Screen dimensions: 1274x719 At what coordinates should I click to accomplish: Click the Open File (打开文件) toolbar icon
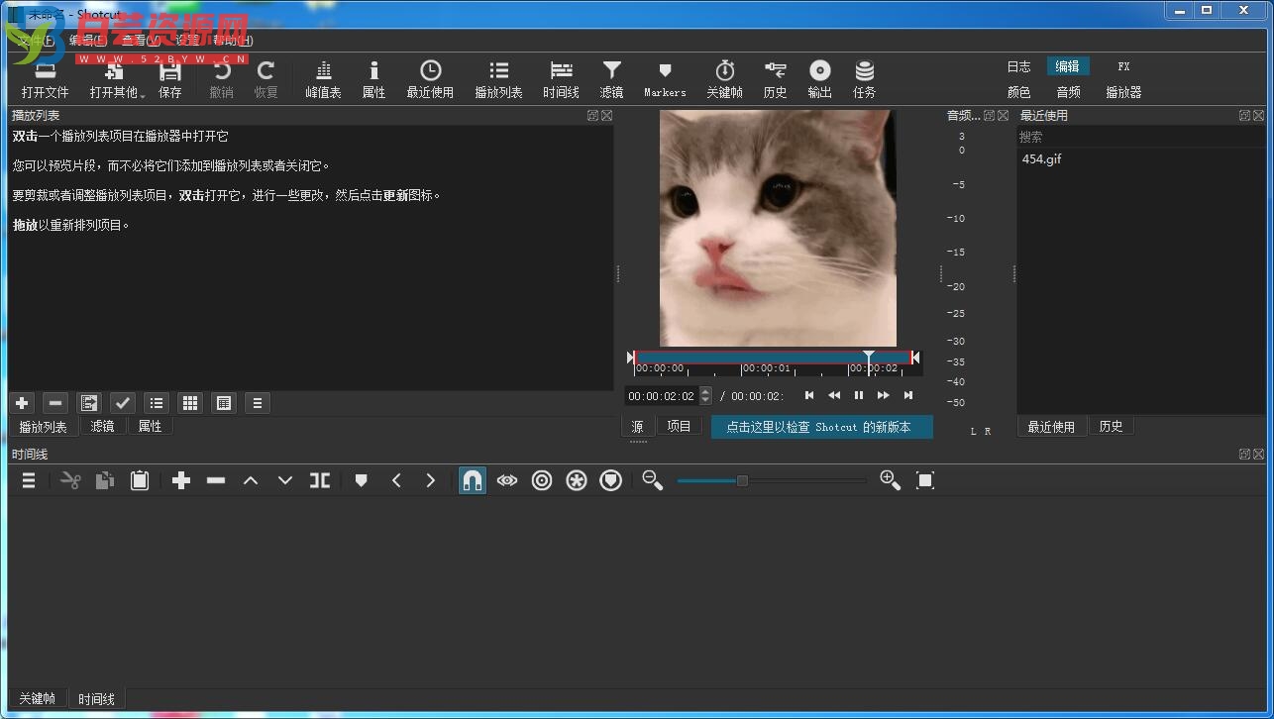coord(45,79)
